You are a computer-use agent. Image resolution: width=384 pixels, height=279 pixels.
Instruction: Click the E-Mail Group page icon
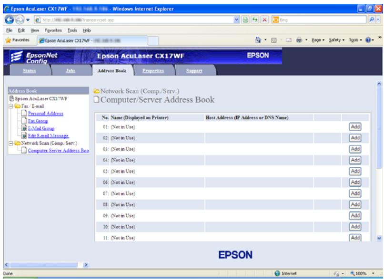[24, 128]
